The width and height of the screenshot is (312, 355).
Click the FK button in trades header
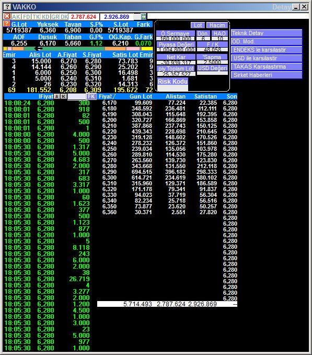click(91, 96)
